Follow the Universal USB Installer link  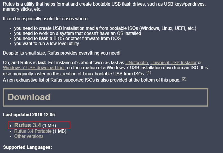tap(173, 62)
